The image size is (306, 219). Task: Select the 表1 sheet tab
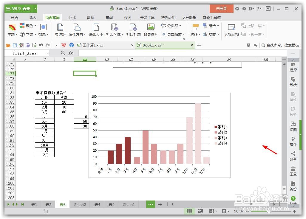[x=34, y=205]
